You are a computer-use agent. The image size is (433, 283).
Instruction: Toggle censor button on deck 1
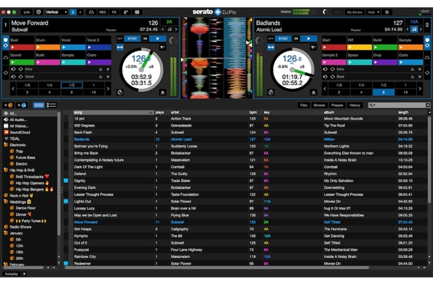coord(120,93)
